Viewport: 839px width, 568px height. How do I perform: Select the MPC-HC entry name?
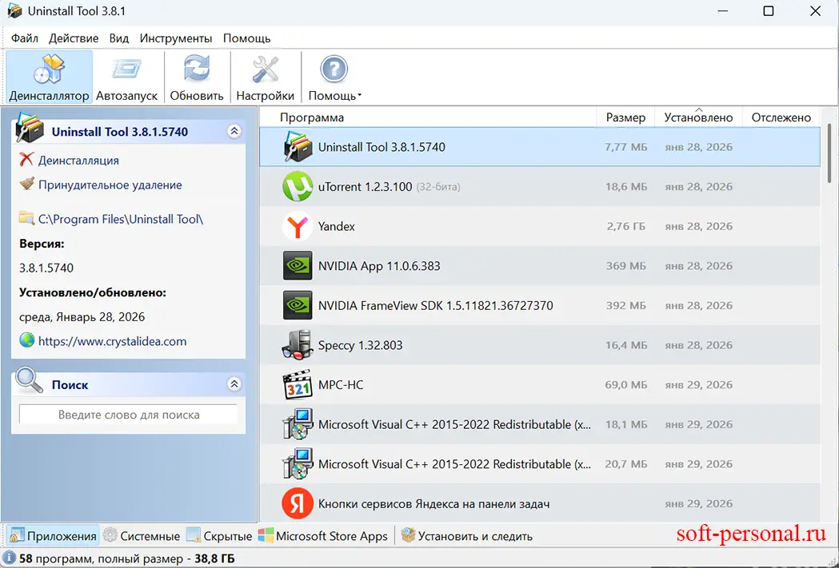(341, 385)
